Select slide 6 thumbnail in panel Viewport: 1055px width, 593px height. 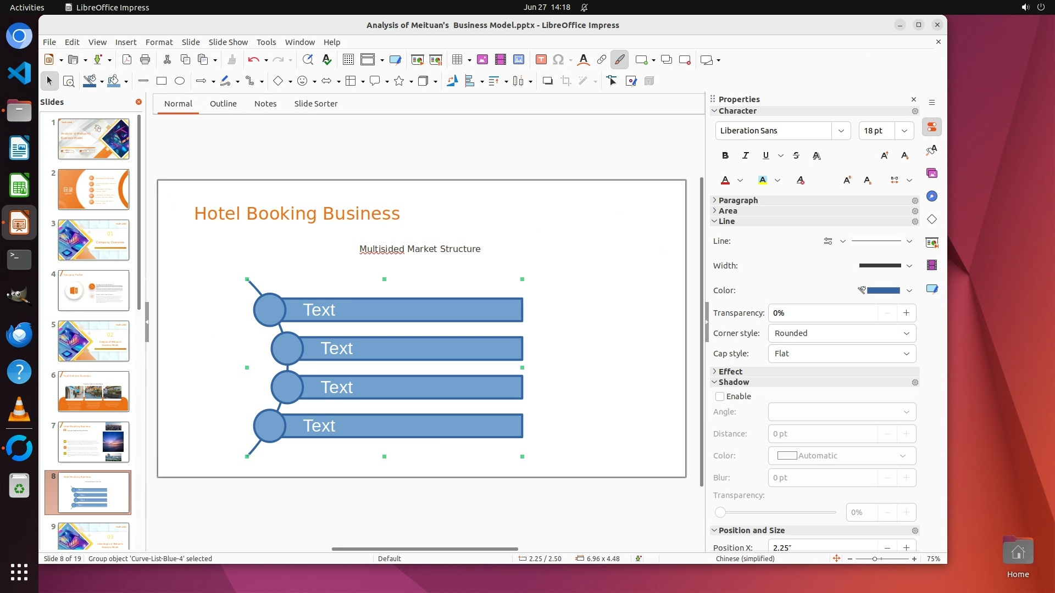(93, 391)
